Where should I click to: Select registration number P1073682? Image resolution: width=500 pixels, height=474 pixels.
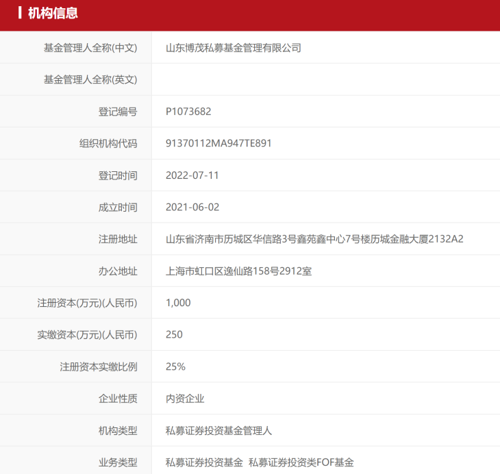tap(188, 112)
